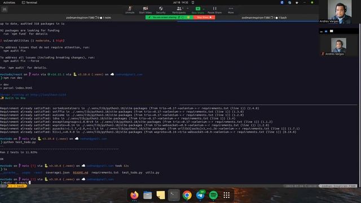Open the Security shield icon in Zoom

161,8
